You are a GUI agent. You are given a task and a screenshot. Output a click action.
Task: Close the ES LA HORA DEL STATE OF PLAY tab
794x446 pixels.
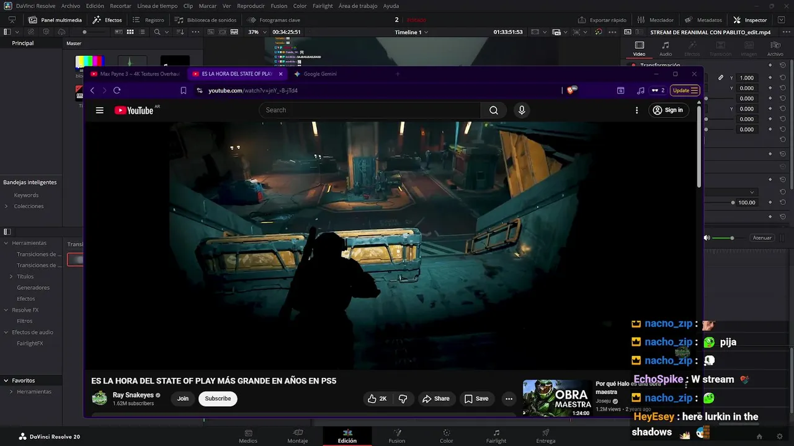[x=280, y=74]
